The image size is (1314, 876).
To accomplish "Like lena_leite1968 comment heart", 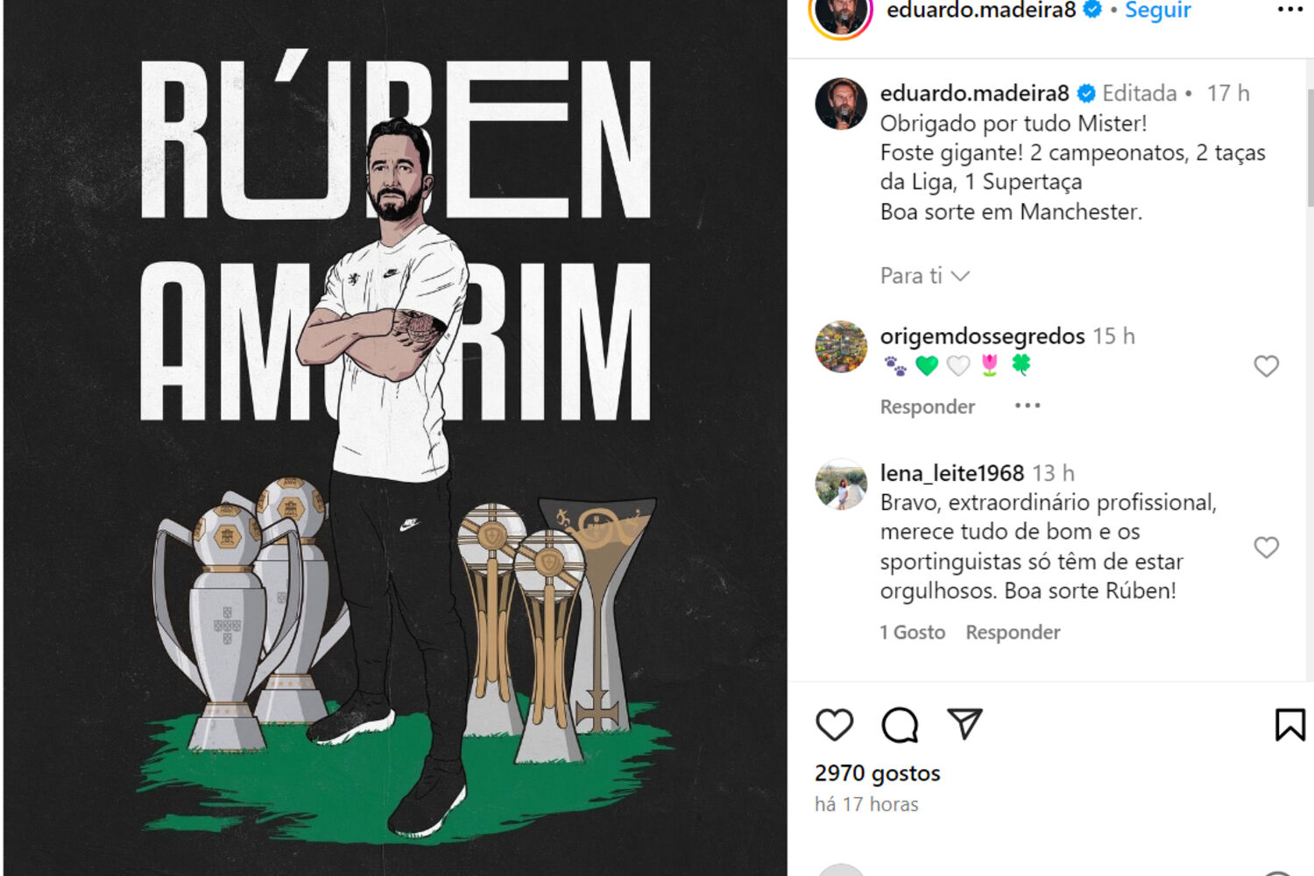I will point(1266,547).
